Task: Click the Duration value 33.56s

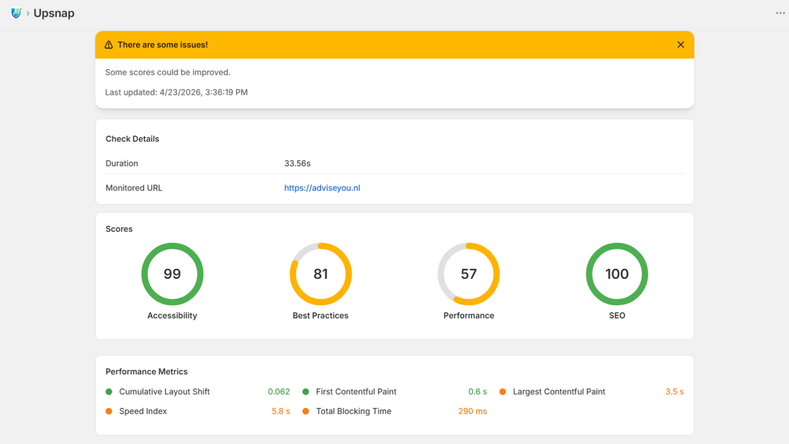Action: point(297,163)
